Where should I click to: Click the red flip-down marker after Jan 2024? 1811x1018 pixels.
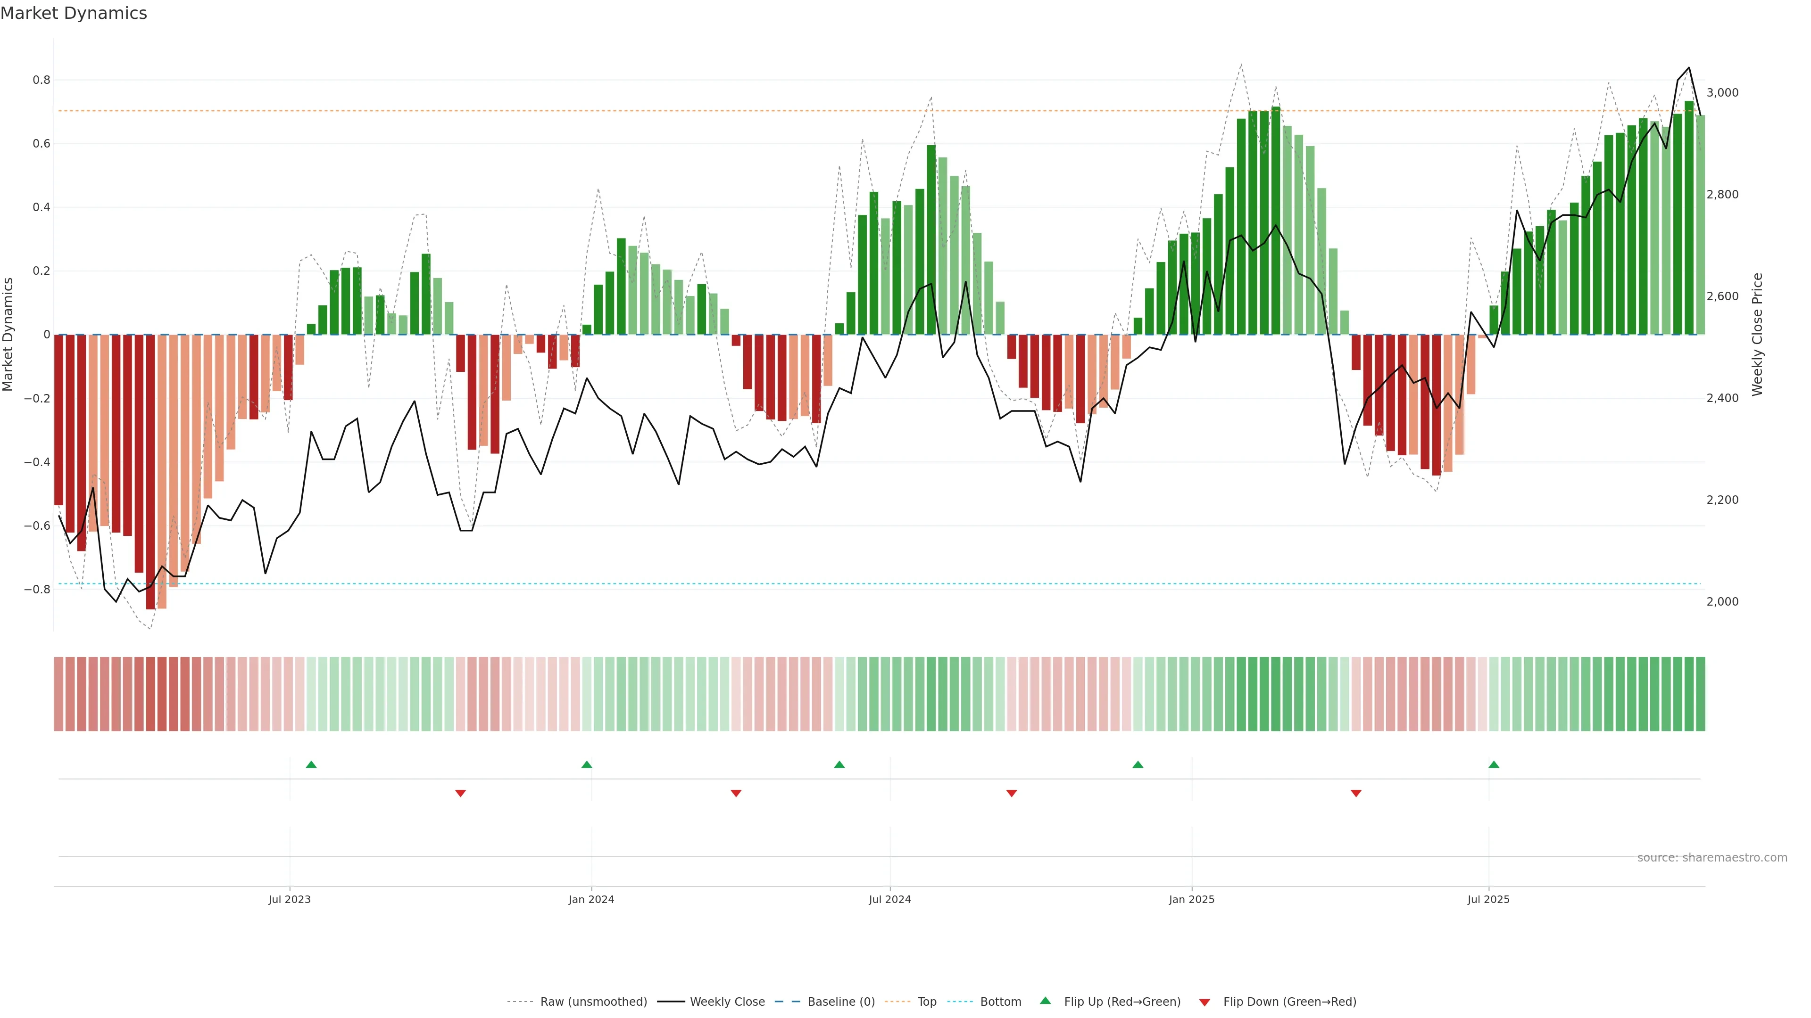tap(736, 793)
